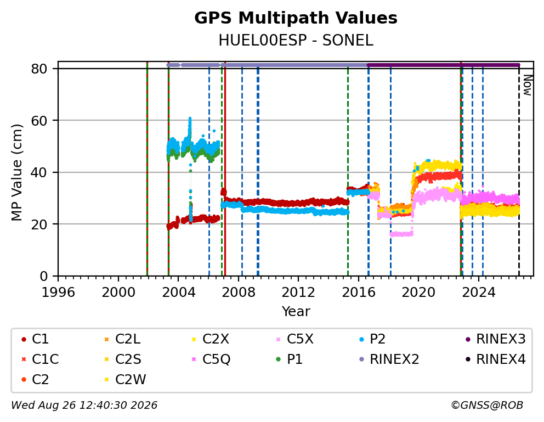Viewport: 544px width, 422px height.
Task: Click the MP Value (cm) axis label
Action: click(16, 172)
